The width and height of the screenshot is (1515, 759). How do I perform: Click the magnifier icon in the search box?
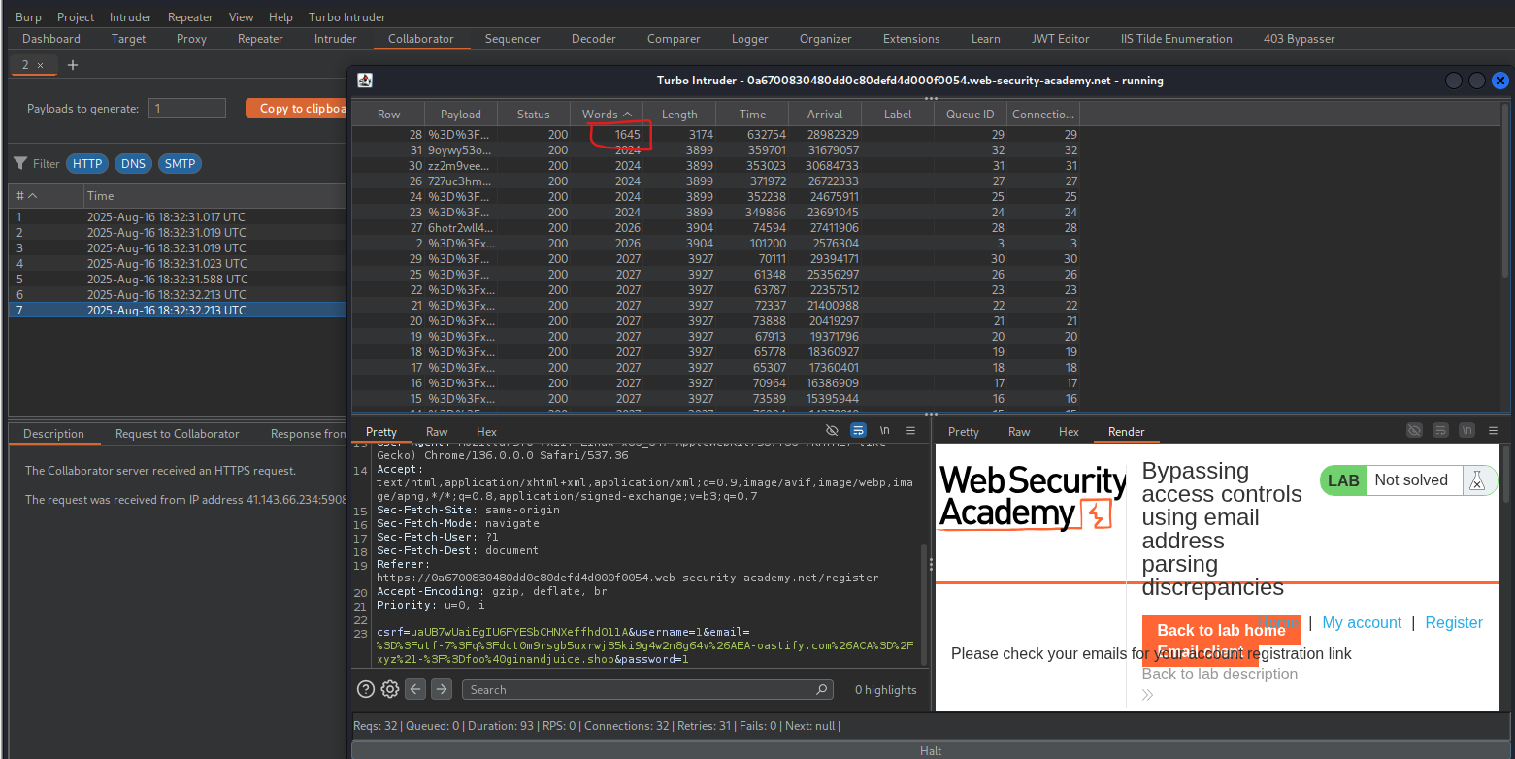tap(822, 689)
